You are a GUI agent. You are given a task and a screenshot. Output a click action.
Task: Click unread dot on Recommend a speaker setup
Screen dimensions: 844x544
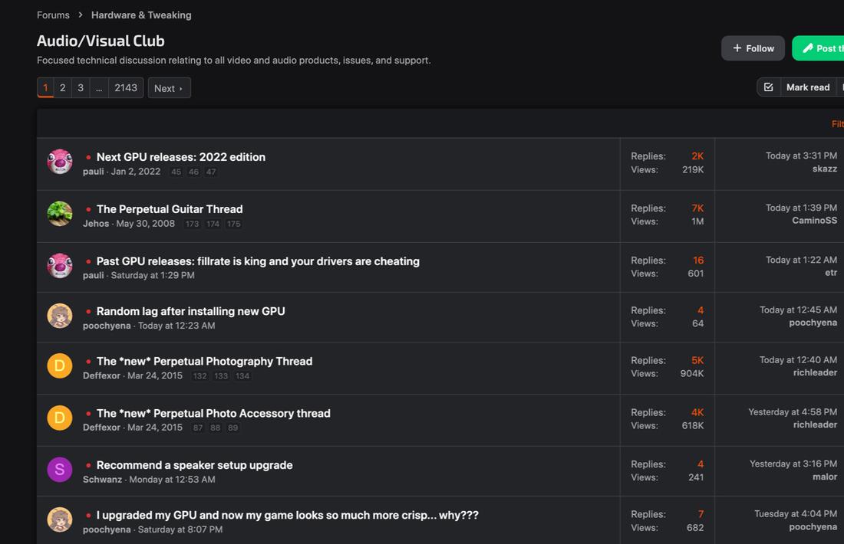[88, 465]
